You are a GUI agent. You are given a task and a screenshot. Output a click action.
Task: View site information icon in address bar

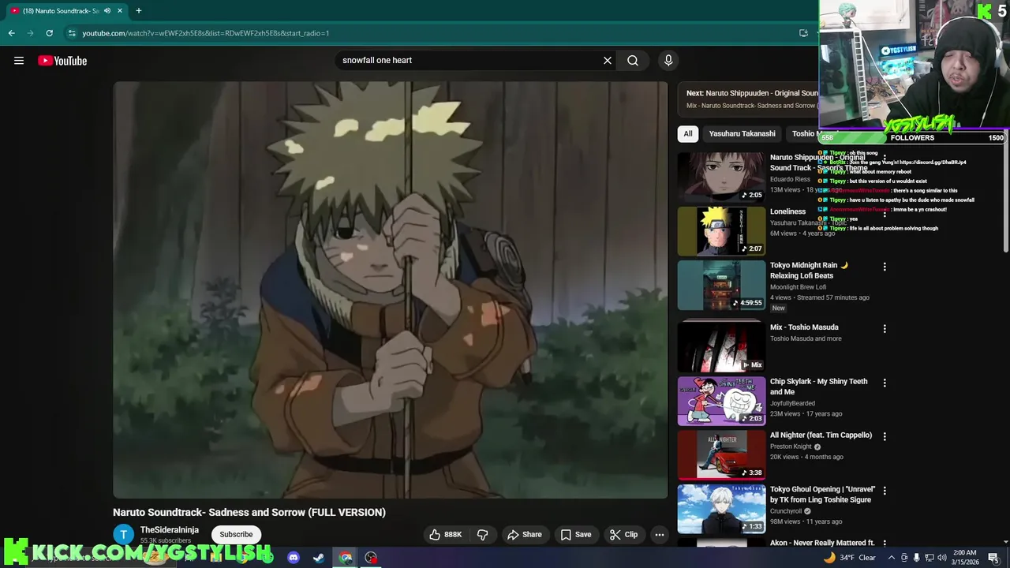pos(72,33)
